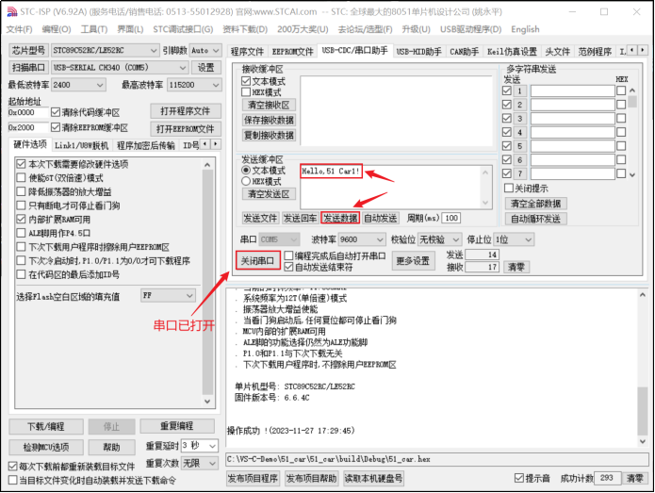Toggle 提示音 checkbox
This screenshot has width=655, height=493.
pyautogui.click(x=519, y=478)
